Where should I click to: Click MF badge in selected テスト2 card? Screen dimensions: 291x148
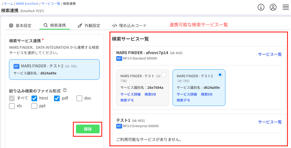[16, 66]
